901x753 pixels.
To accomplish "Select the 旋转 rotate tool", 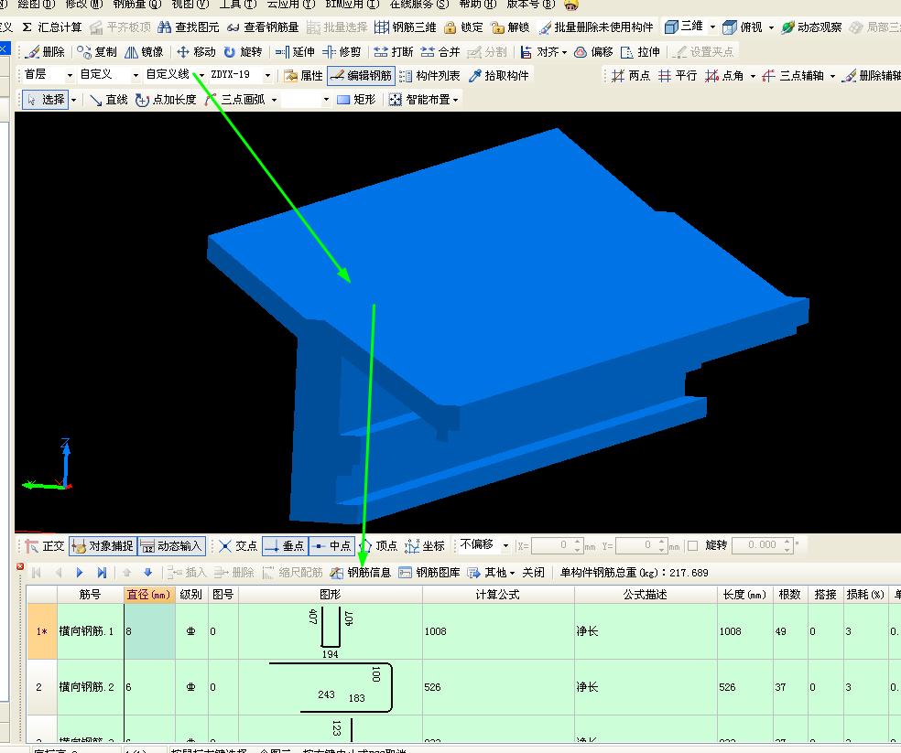I will click(243, 51).
